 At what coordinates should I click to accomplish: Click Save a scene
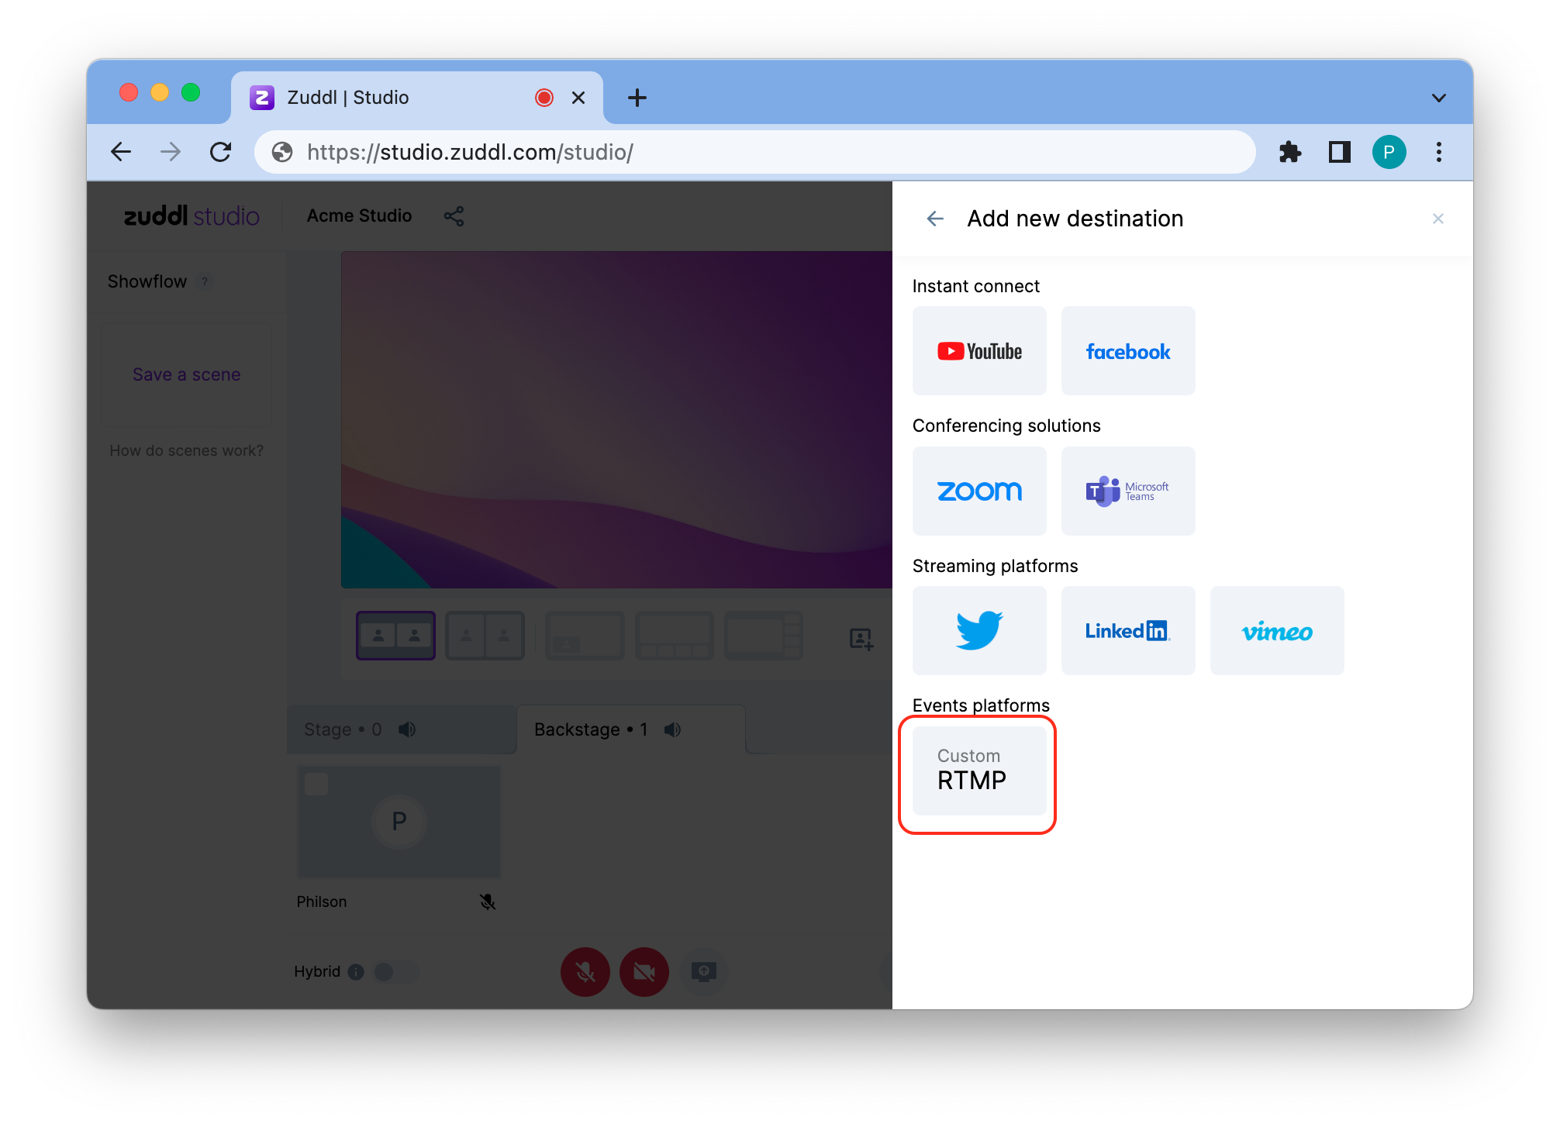185,374
